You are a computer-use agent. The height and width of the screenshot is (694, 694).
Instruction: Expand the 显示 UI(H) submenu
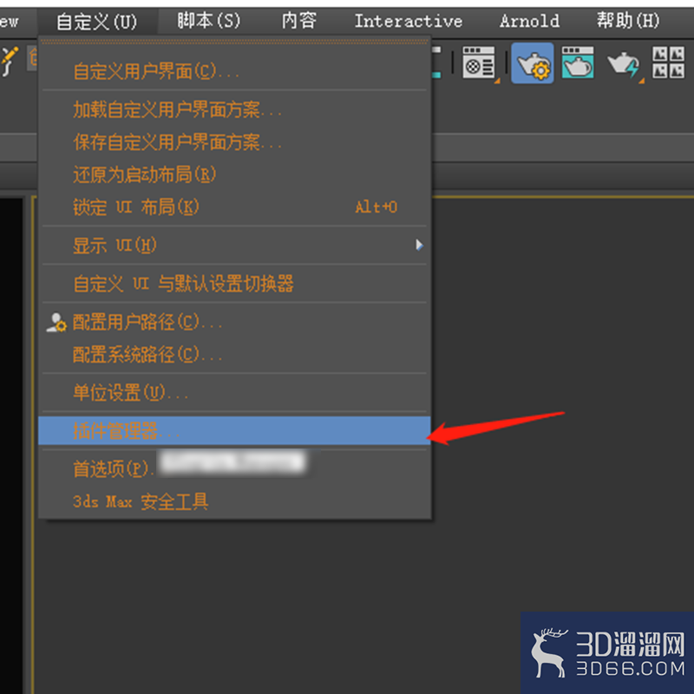tap(234, 246)
